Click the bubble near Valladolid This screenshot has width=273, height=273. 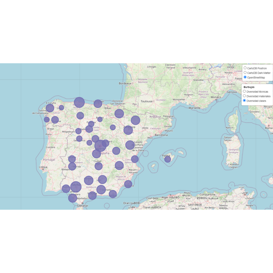(90, 129)
